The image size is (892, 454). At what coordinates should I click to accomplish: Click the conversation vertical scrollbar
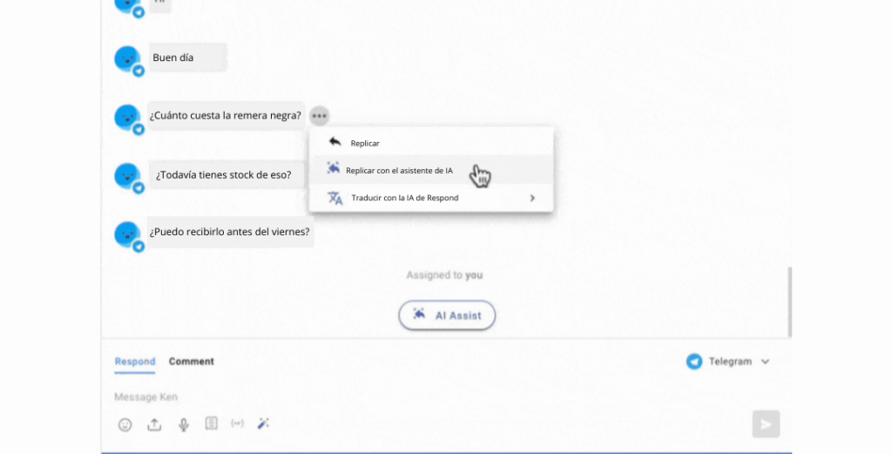(x=789, y=301)
